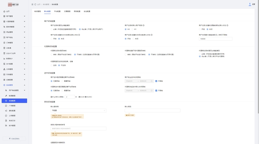Click the 订单管理 sidebar icon
This screenshot has width=259, height=144.
click(x=4, y=43)
